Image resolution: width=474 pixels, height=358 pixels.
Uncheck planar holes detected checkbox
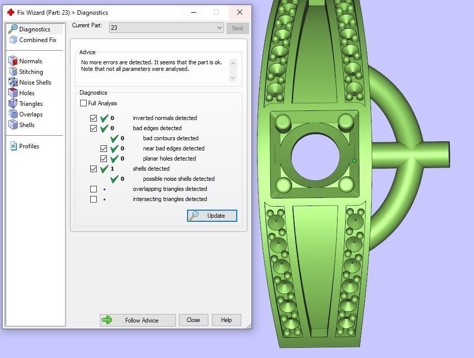pos(104,159)
